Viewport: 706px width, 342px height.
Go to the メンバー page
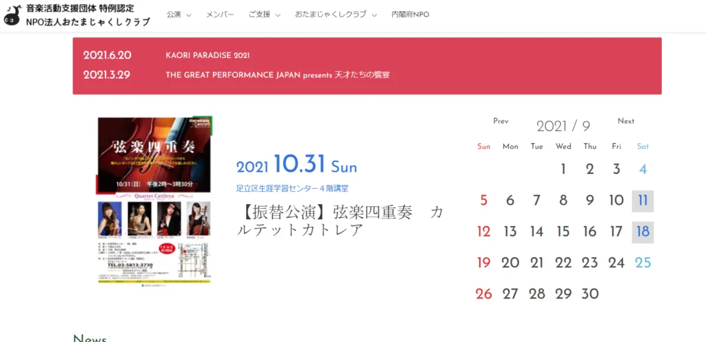[x=220, y=14]
